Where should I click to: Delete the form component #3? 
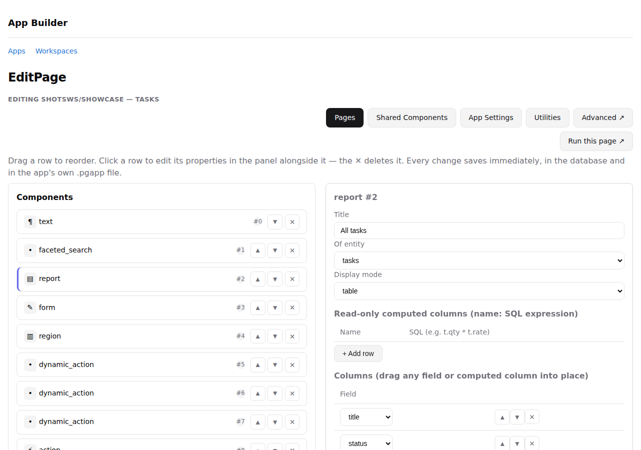(x=292, y=307)
